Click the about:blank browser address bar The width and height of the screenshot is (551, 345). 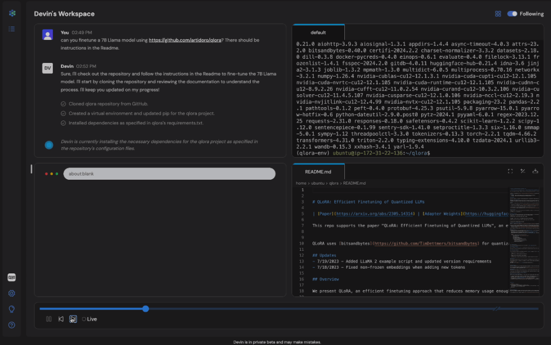[x=169, y=174]
